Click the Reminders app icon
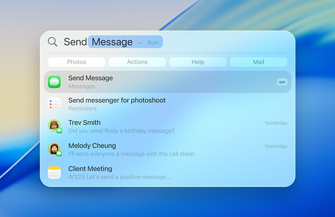The image size is (335, 217). pyautogui.click(x=54, y=104)
